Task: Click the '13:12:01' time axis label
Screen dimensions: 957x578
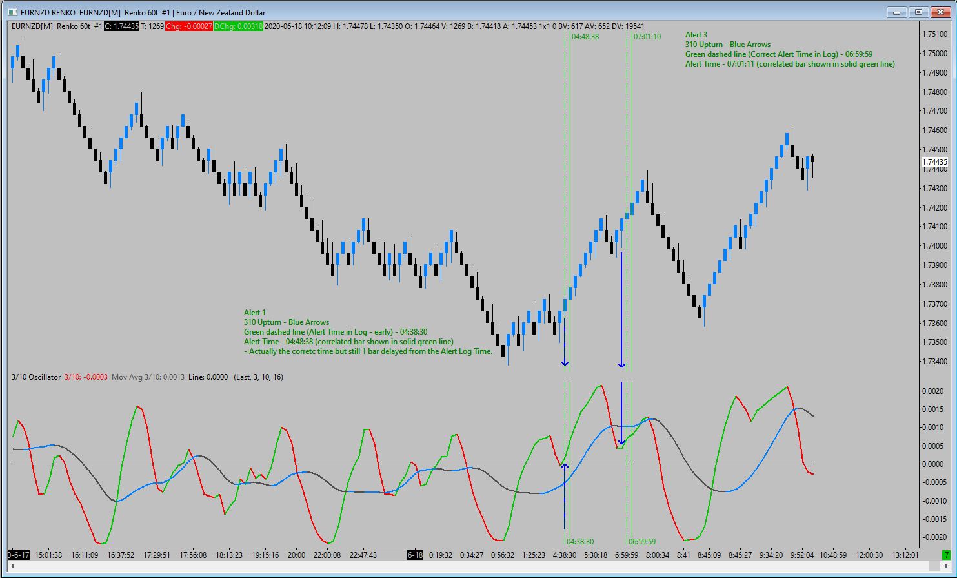Action: coord(904,555)
